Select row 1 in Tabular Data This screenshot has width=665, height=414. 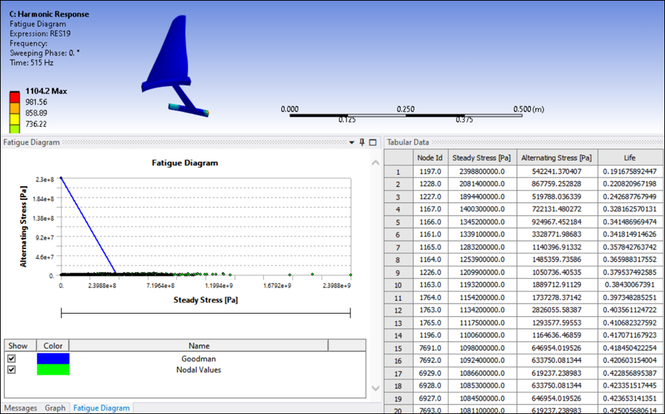(x=397, y=172)
